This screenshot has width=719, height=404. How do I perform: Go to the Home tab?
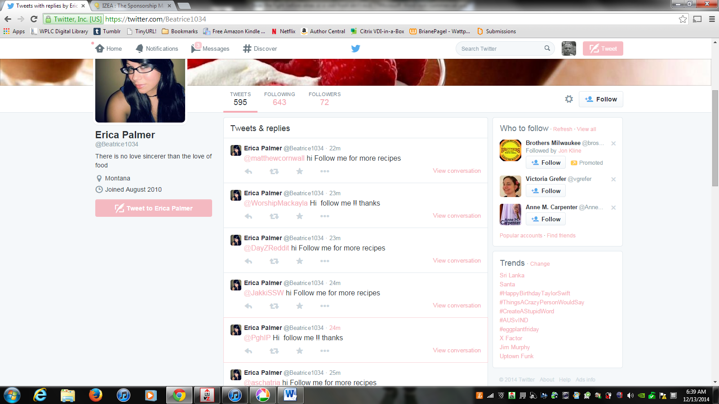coord(109,48)
